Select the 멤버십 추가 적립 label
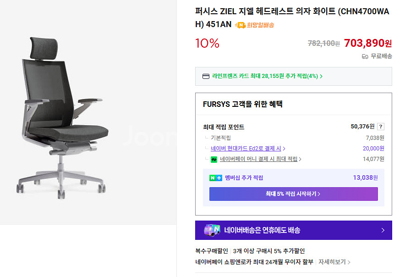The width and height of the screenshot is (405, 277). coord(244,178)
